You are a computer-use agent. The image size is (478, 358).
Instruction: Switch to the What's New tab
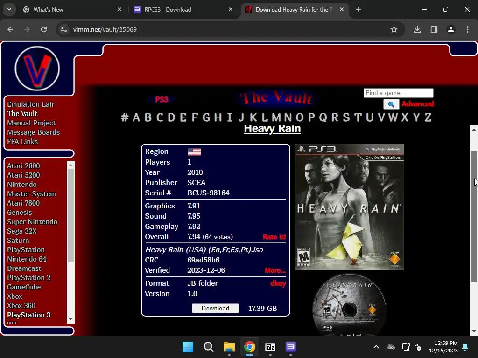48,9
